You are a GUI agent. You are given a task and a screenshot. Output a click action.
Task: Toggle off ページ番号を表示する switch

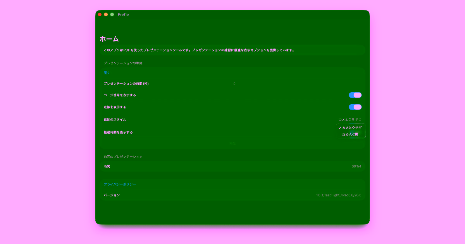(x=355, y=95)
